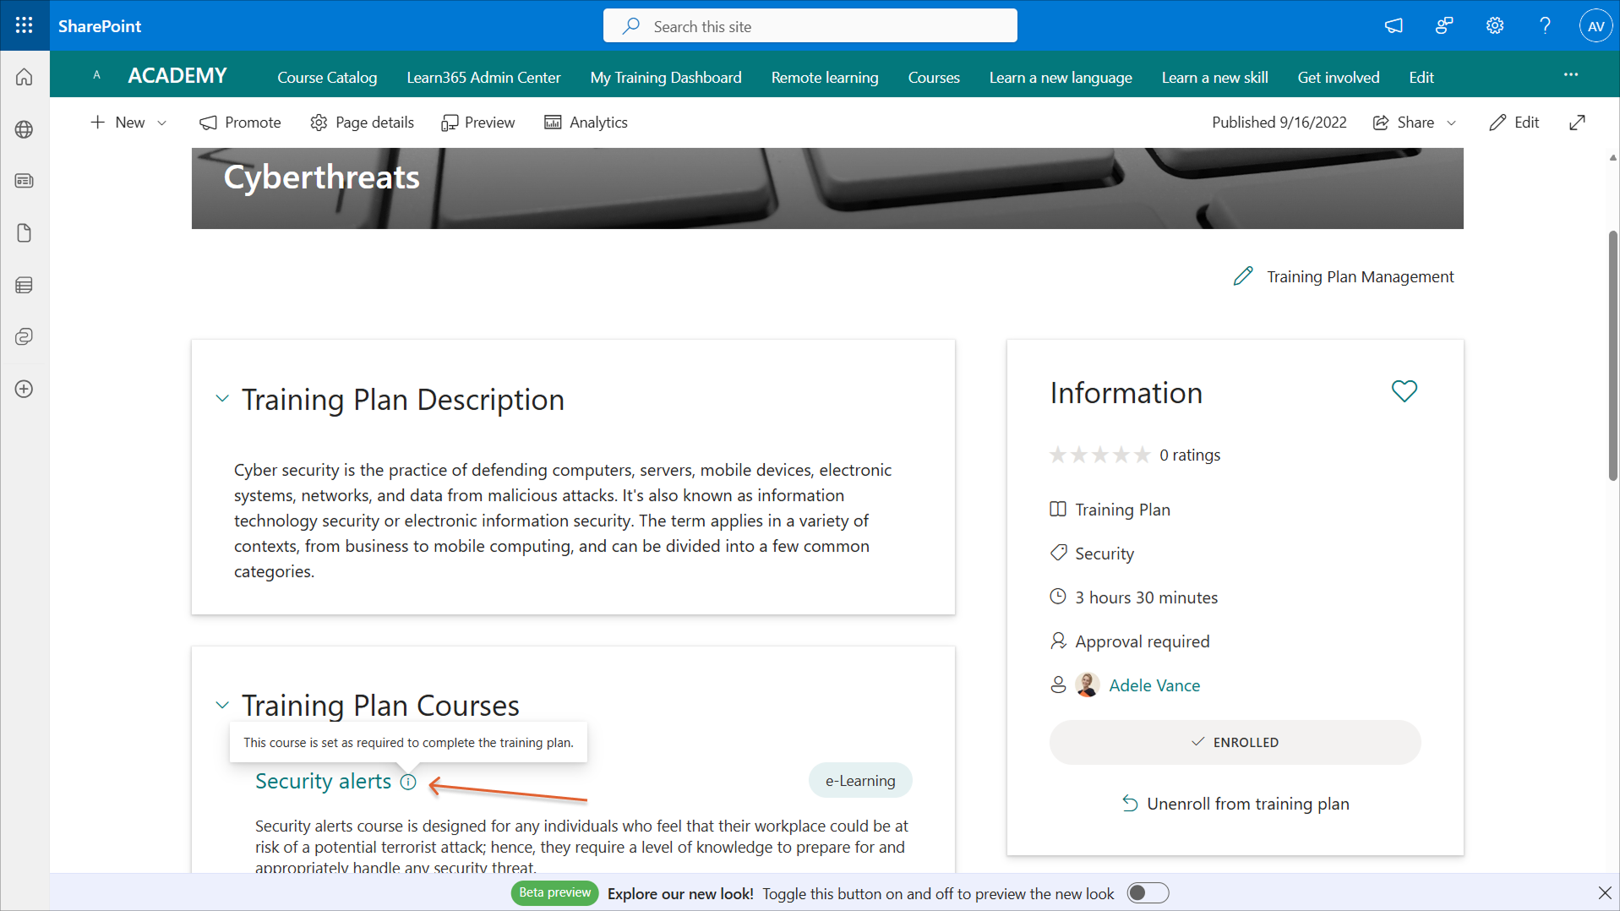Viewport: 1620px width, 911px height.
Task: Click the settings gear icon
Action: coord(1494,25)
